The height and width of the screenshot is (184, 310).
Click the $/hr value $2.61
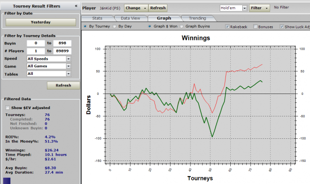coord(50,159)
